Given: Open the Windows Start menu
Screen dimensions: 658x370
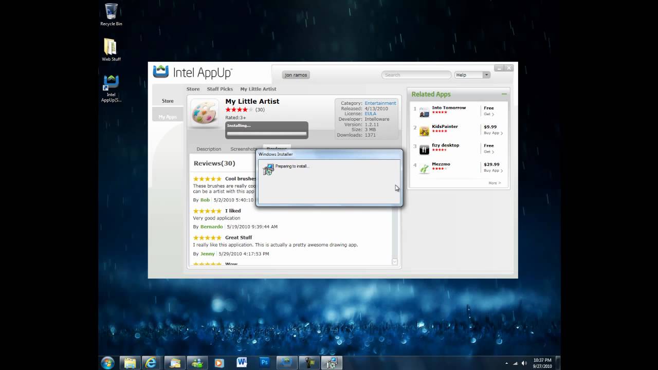Looking at the screenshot, I should (108, 362).
